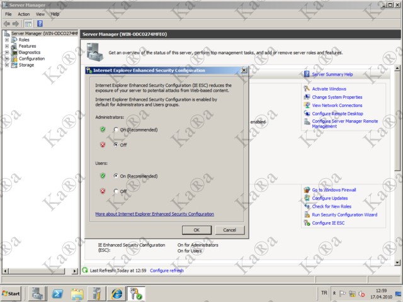Viewport: 403px width, 302px height.
Task: Select the Server Manager root tree node
Action: click(41, 33)
